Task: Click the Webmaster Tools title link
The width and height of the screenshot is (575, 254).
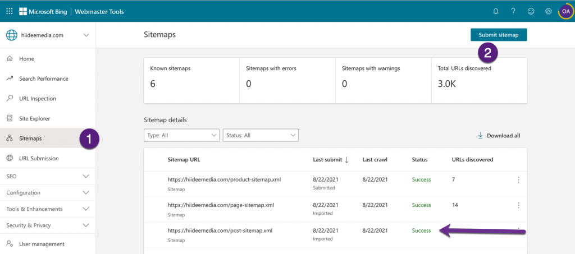Action: tap(99, 12)
